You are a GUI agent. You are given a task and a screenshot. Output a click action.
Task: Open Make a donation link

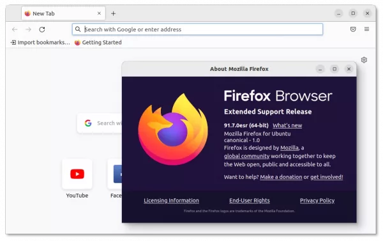click(281, 177)
